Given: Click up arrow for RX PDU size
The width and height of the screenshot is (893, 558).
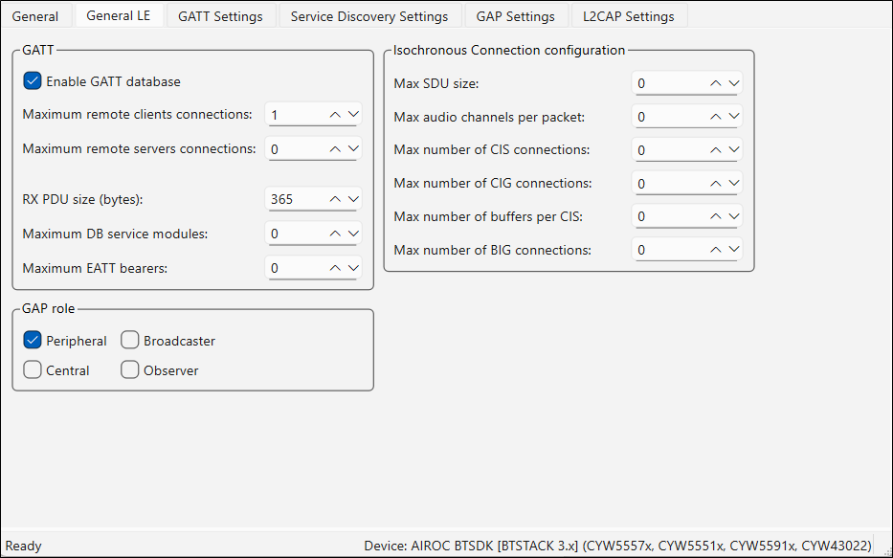Looking at the screenshot, I should pos(335,199).
